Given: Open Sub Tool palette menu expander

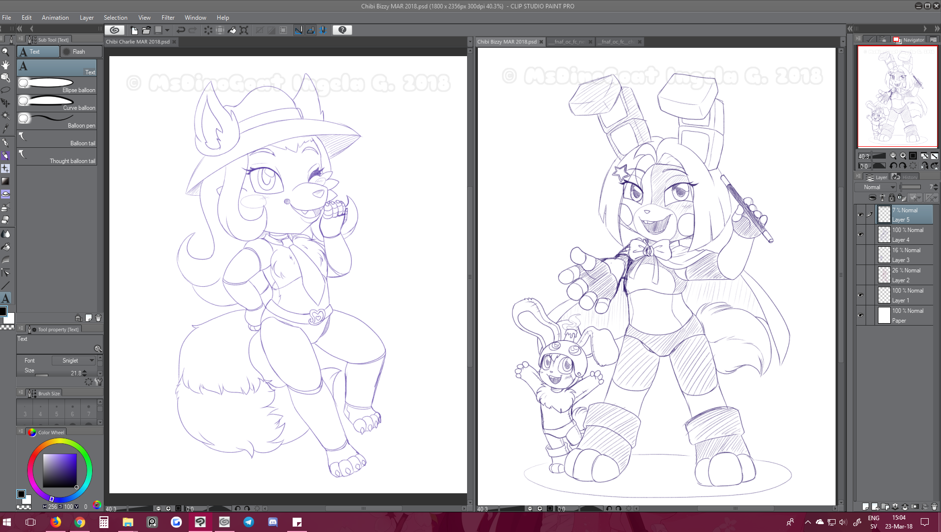Looking at the screenshot, I should [21, 39].
